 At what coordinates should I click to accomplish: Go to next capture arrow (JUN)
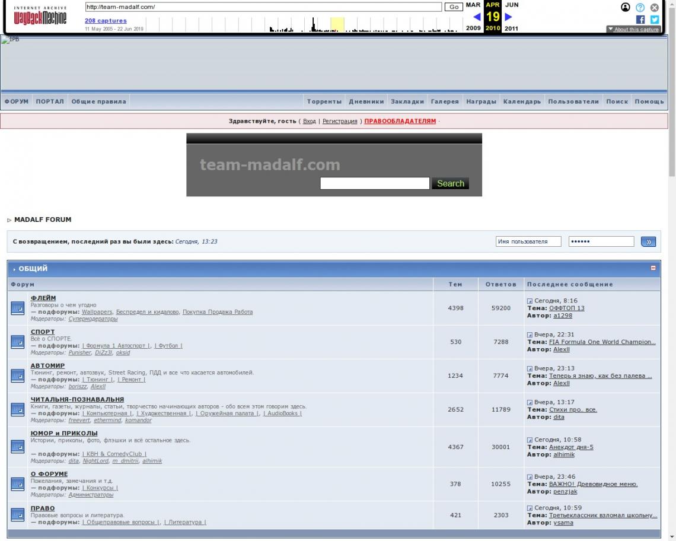pyautogui.click(x=508, y=17)
